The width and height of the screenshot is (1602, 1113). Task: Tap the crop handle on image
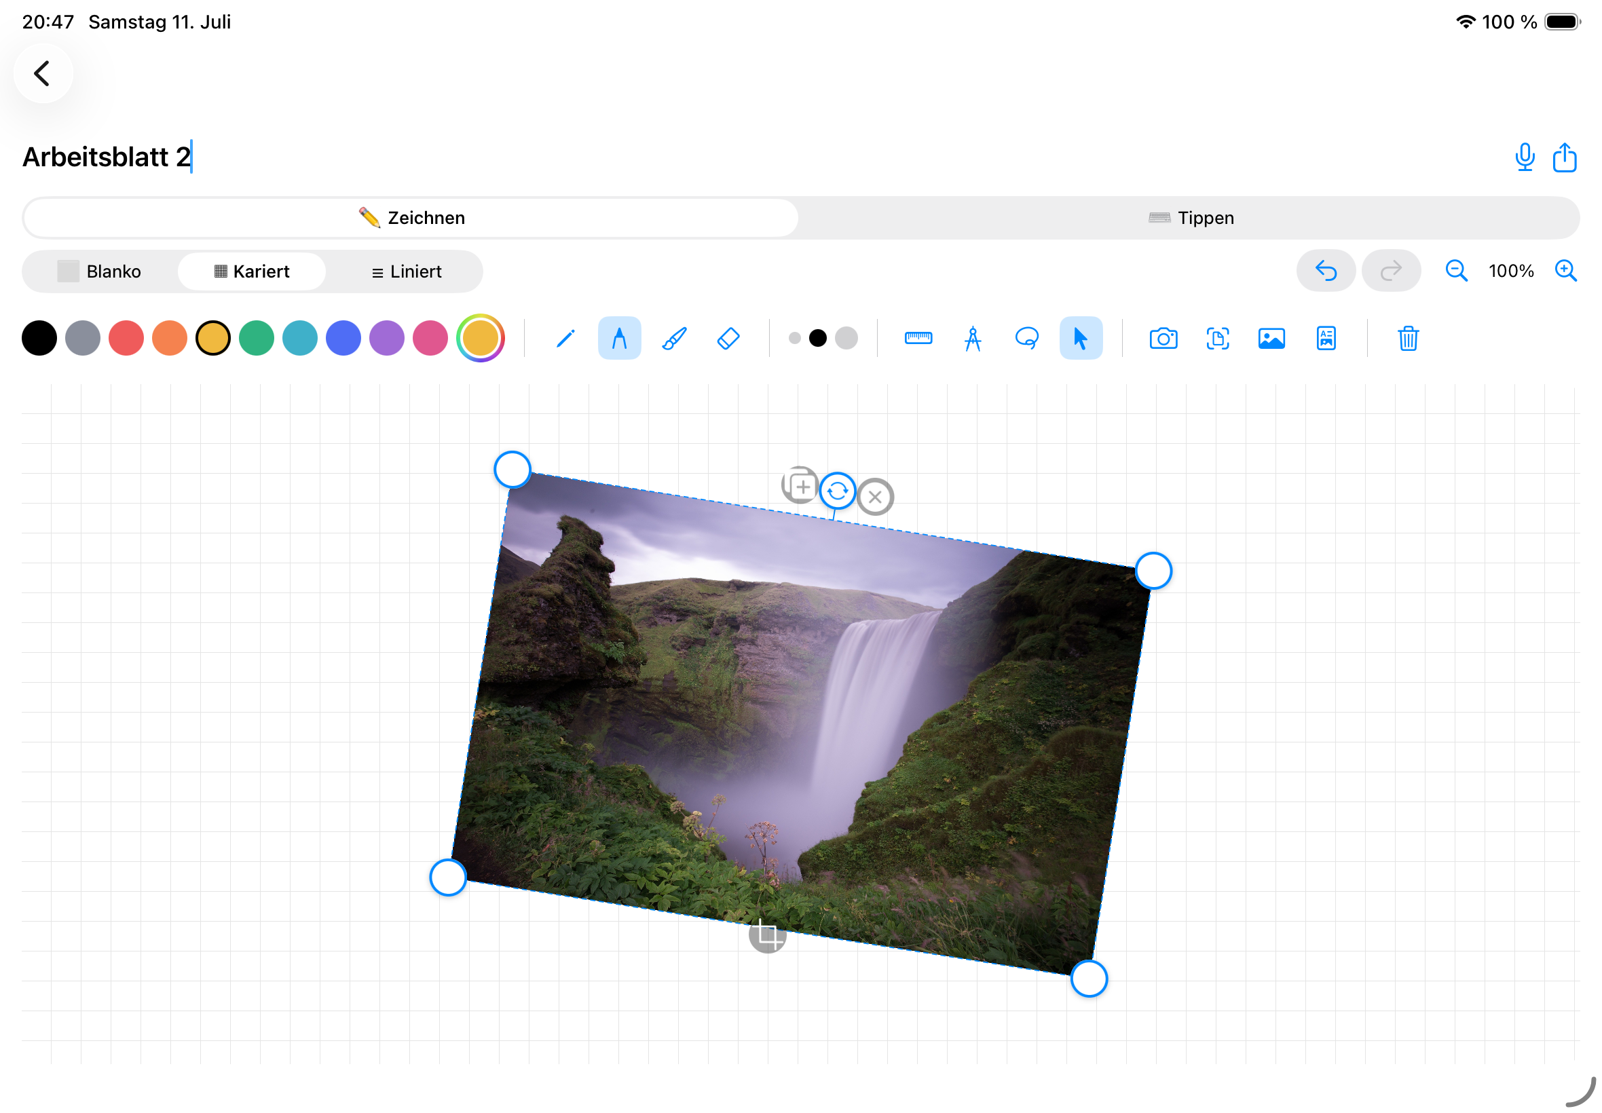coord(767,935)
